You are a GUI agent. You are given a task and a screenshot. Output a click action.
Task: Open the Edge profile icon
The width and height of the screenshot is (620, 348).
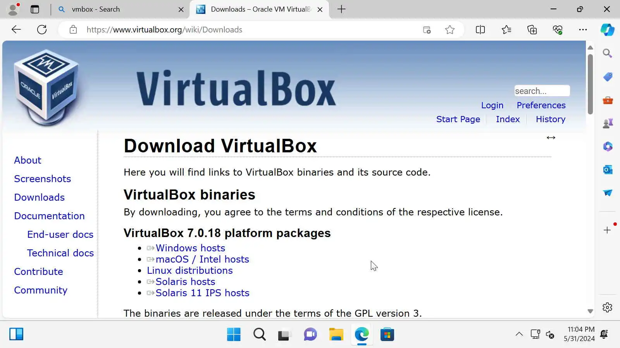pos(13,9)
